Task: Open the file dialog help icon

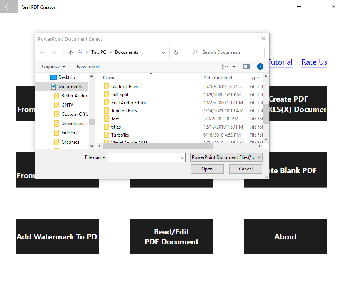Action: pyautogui.click(x=260, y=67)
